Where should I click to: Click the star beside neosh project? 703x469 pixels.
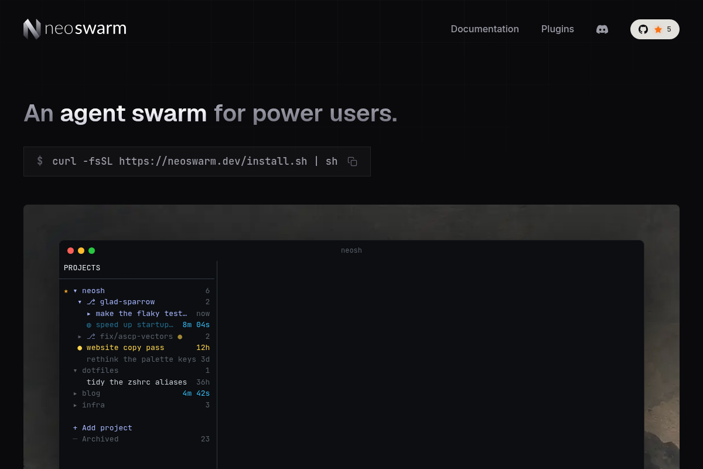[66, 291]
